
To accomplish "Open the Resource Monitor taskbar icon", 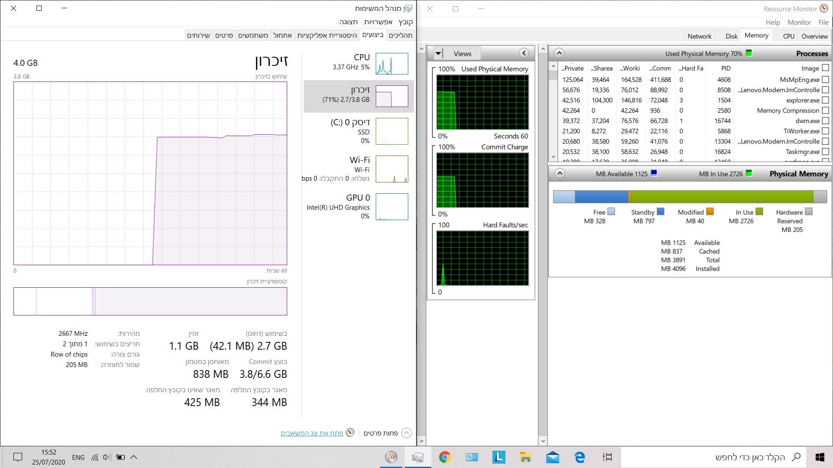I will (391, 457).
